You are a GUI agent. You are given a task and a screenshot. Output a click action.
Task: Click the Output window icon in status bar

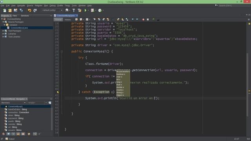pyautogui.click(x=7, y=139)
